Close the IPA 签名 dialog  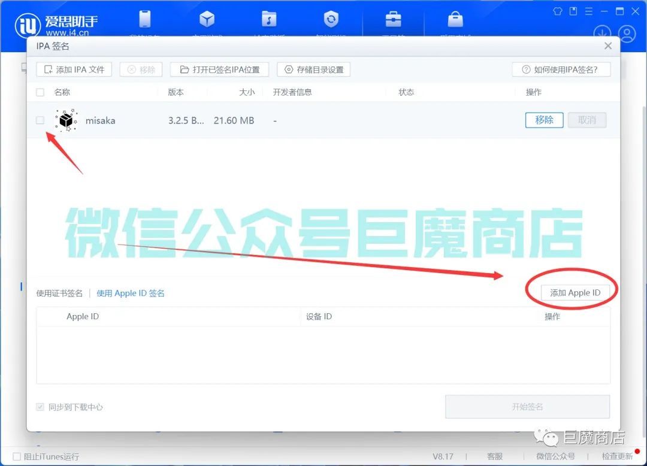(x=608, y=46)
